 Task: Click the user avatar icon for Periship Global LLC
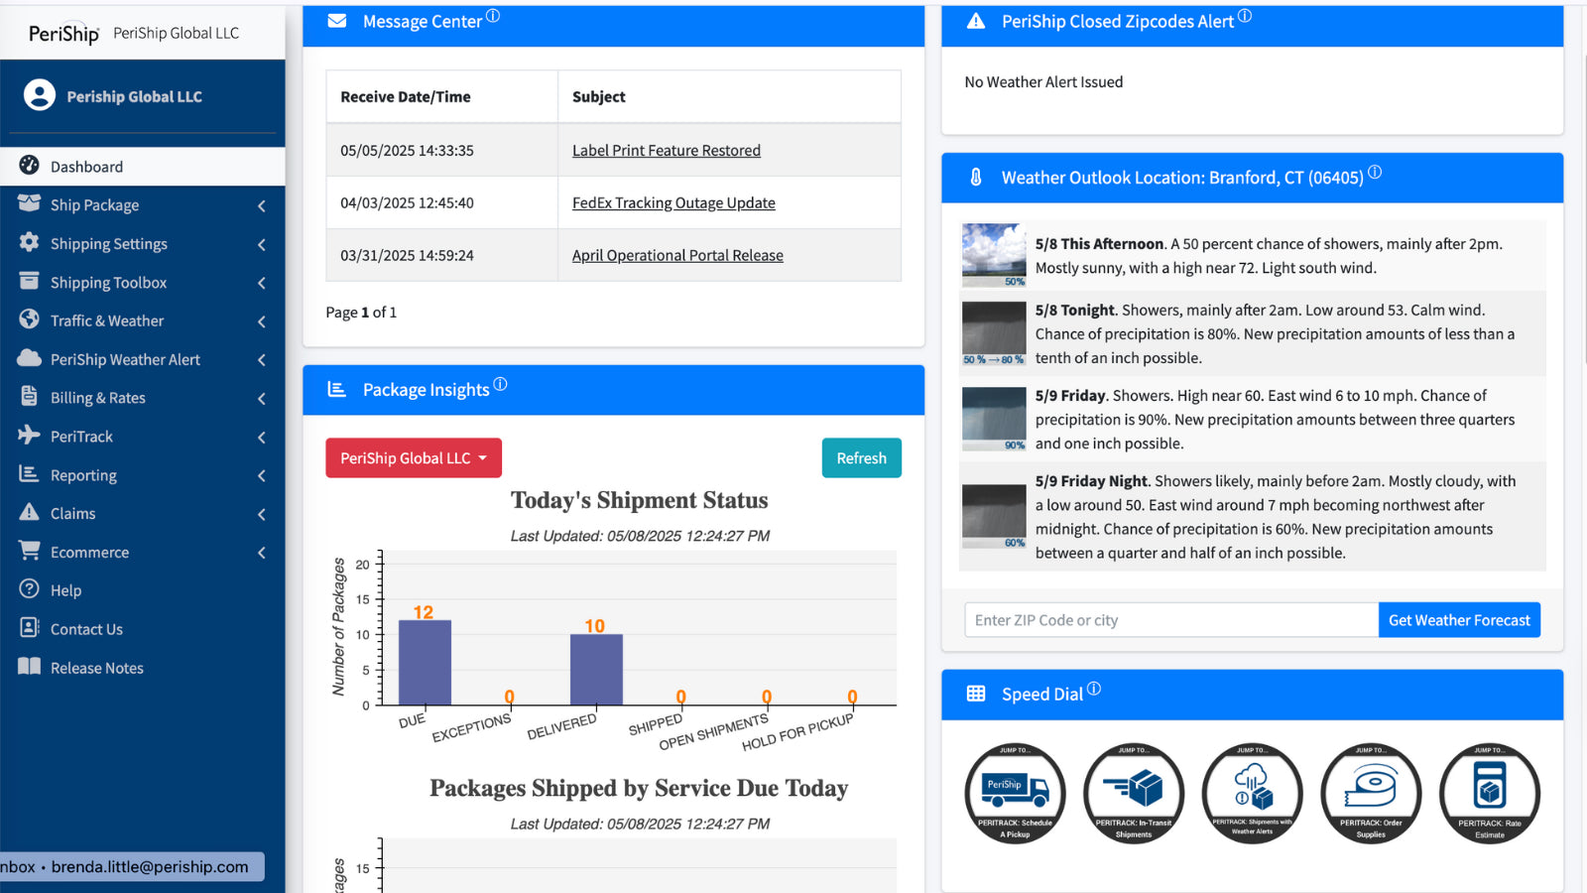[40, 95]
